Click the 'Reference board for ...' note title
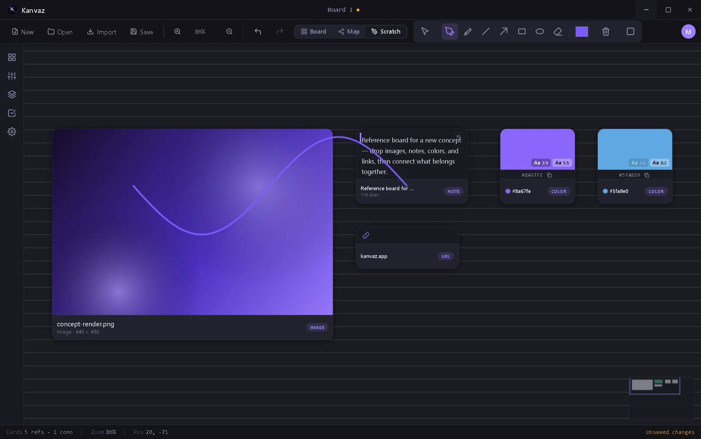The height and width of the screenshot is (439, 701). [x=387, y=188]
